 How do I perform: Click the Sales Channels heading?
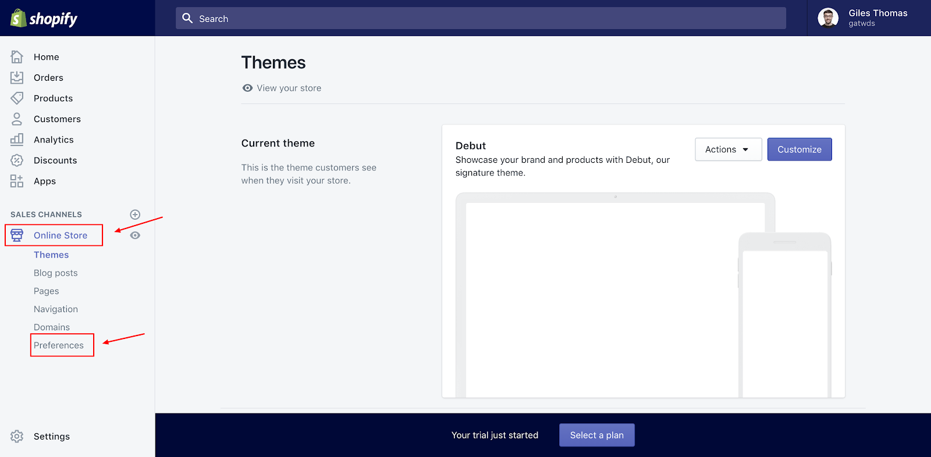(x=46, y=215)
